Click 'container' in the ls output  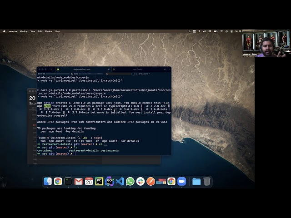[45, 150]
